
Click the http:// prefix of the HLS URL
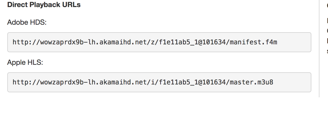26,82
